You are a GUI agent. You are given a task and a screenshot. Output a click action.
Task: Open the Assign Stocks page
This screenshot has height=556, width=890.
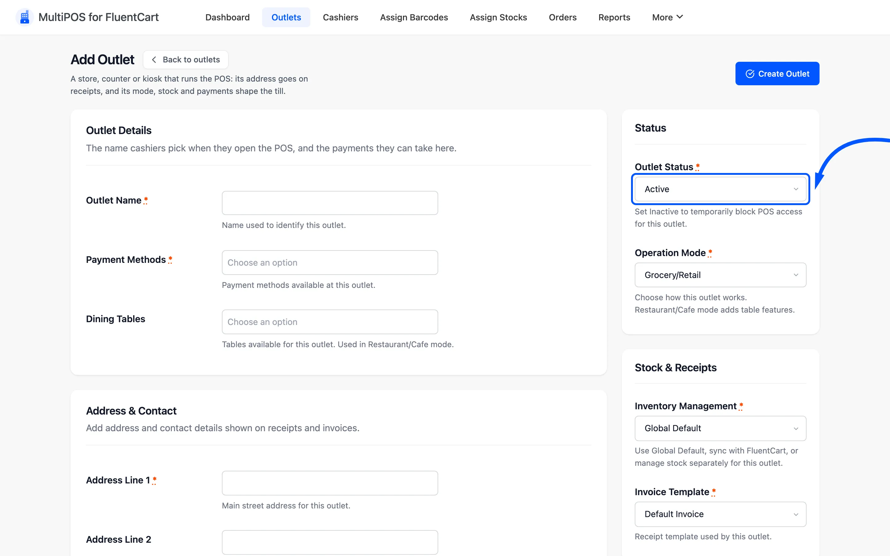tap(498, 17)
